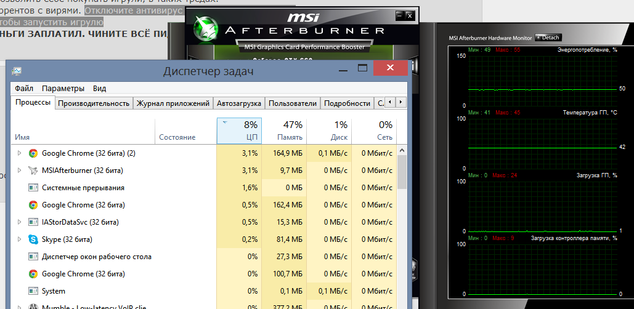Minimize the MSI Afterburner window
The image size is (634, 309).
pyautogui.click(x=399, y=16)
